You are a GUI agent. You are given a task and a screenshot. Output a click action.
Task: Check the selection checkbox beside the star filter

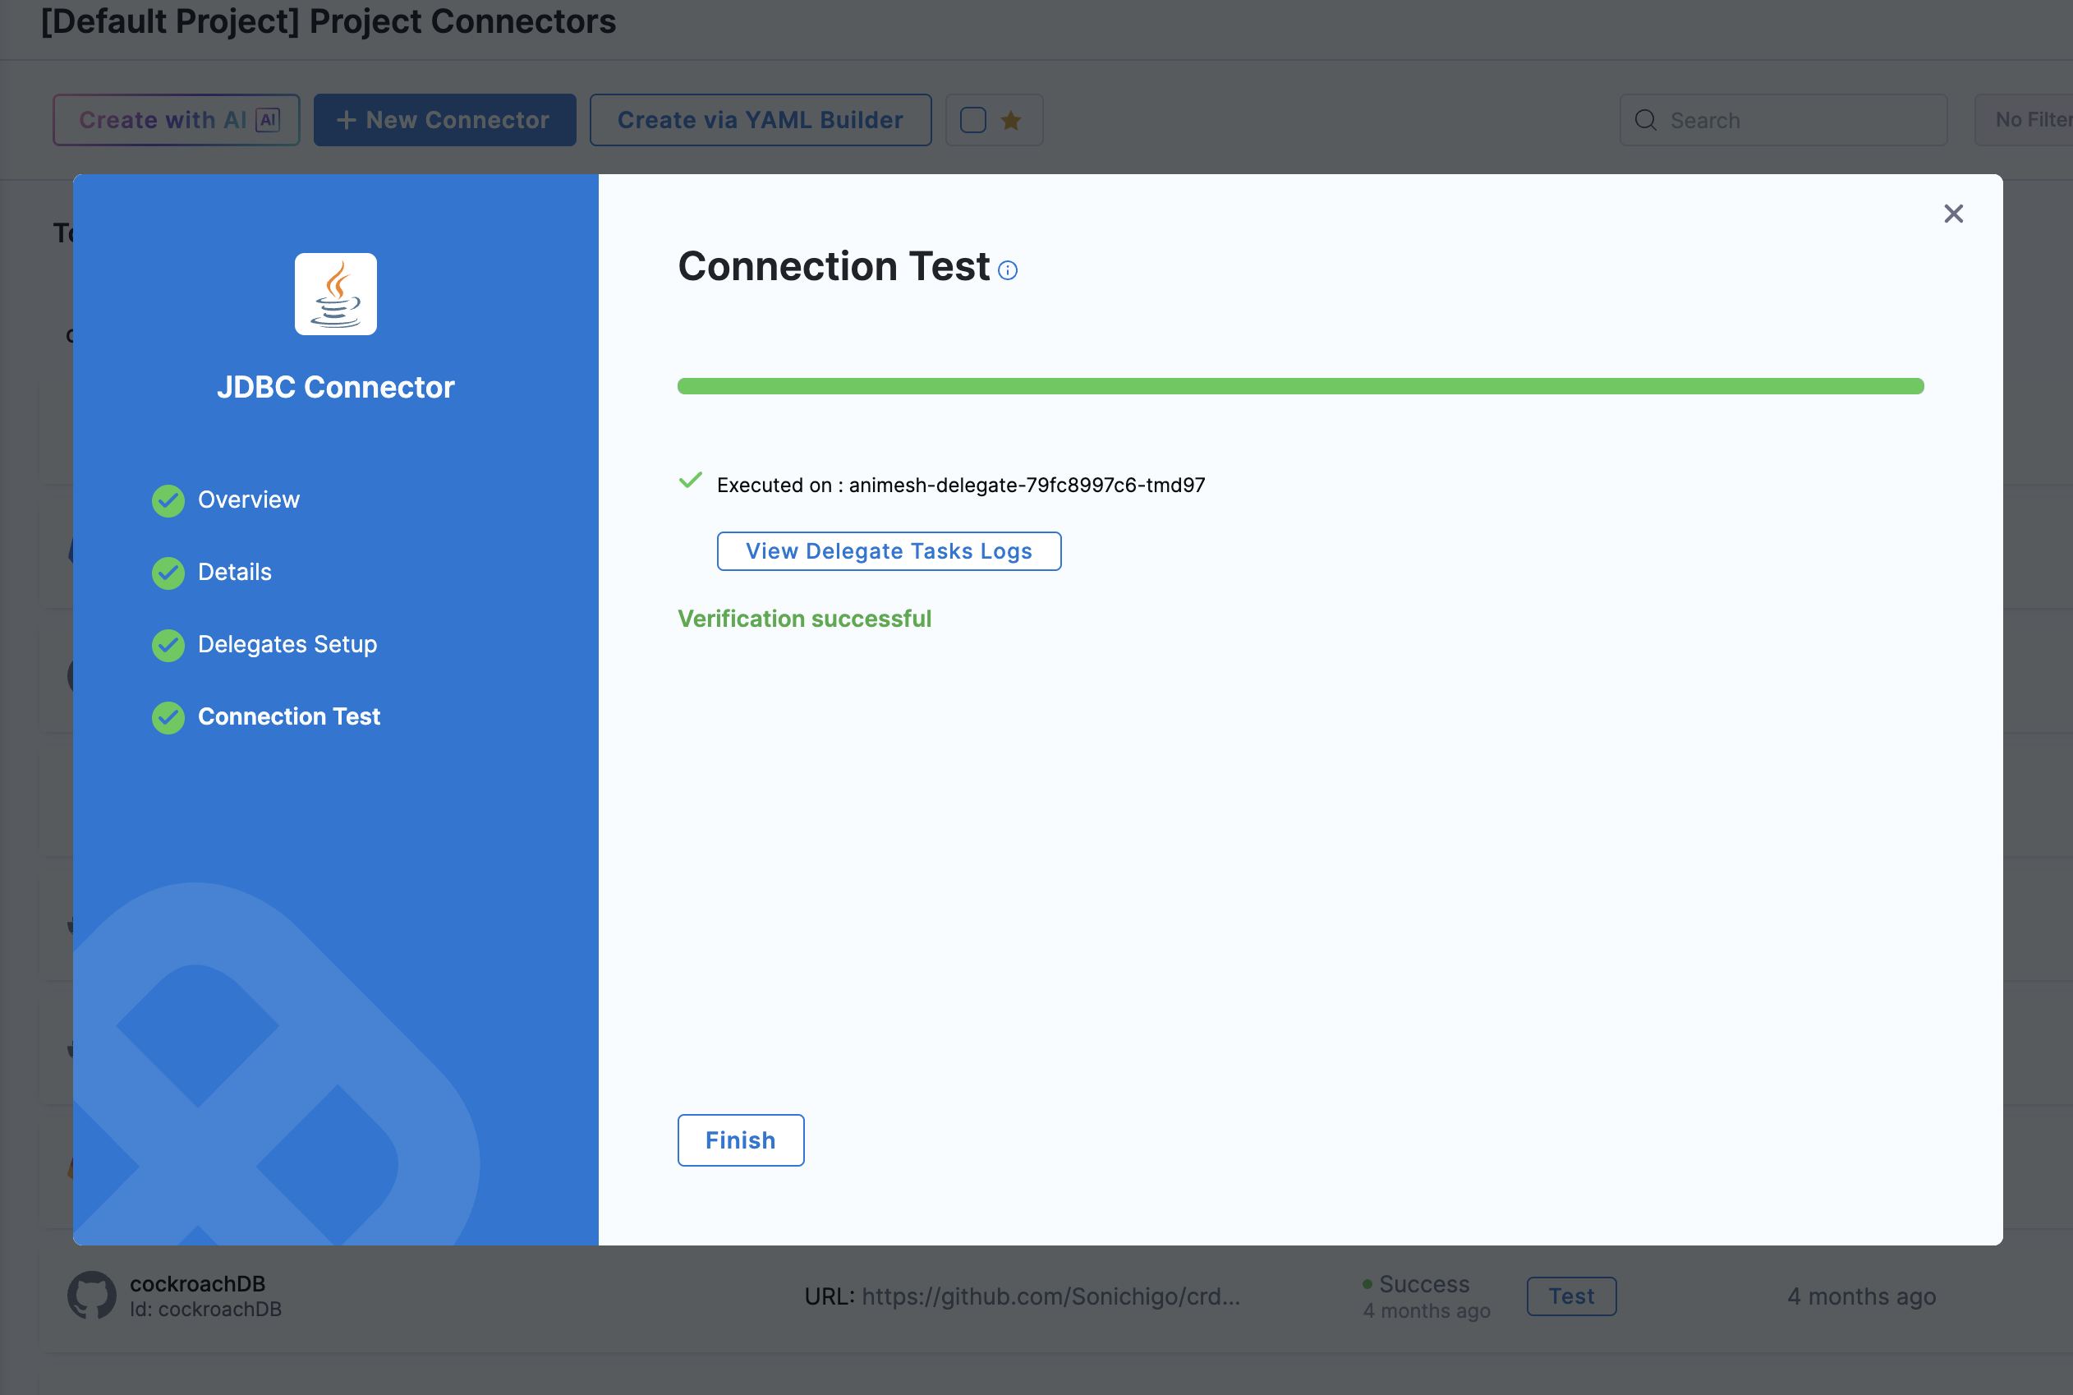tap(975, 119)
